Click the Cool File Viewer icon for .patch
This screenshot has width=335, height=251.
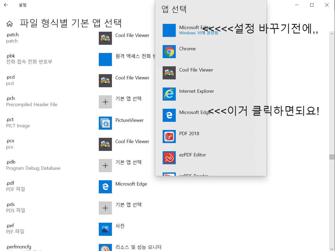pos(105,38)
